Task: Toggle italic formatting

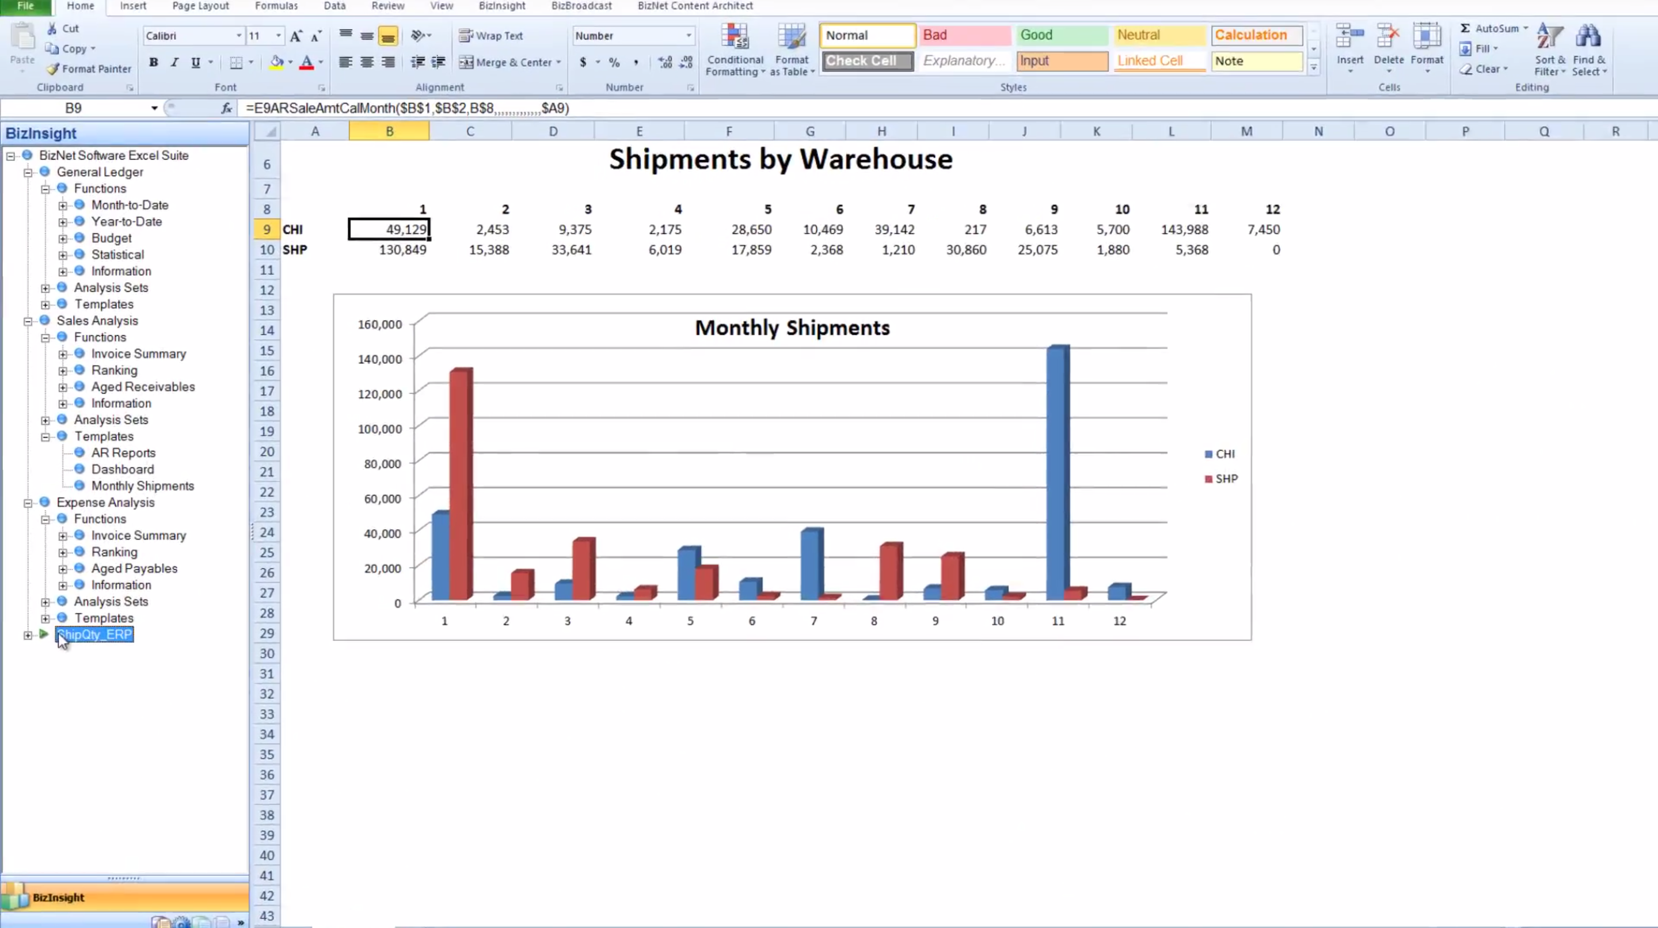Action: point(174,62)
